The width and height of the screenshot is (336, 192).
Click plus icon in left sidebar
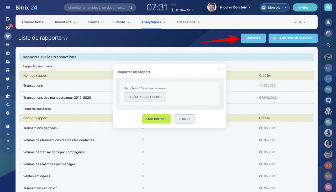point(8,148)
